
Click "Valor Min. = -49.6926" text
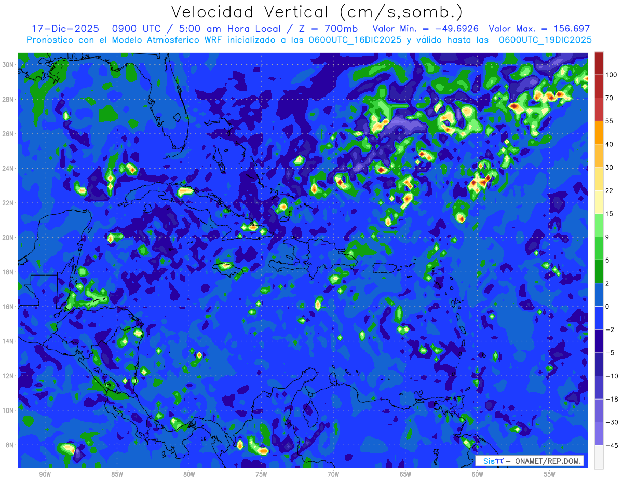(426, 29)
